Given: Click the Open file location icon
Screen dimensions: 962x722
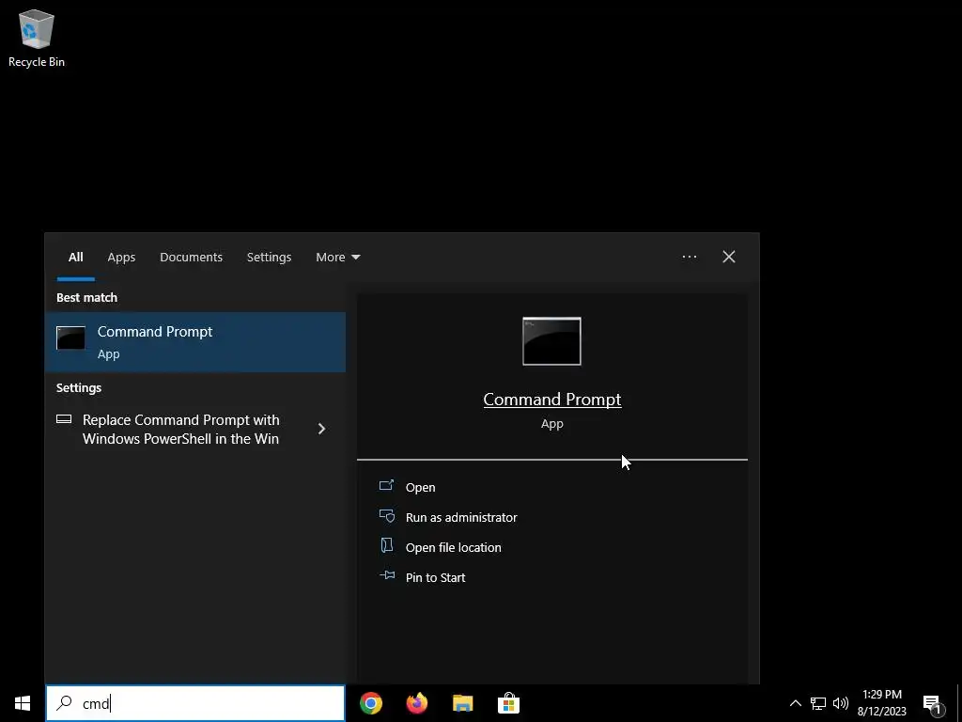Looking at the screenshot, I should 386,545.
